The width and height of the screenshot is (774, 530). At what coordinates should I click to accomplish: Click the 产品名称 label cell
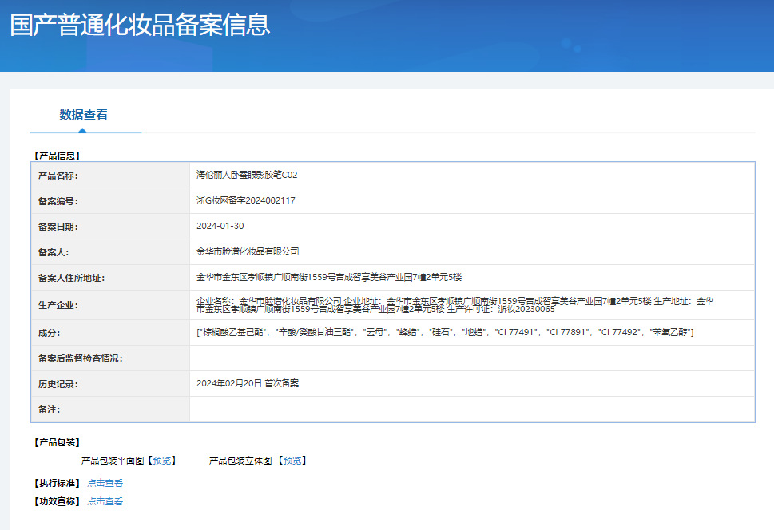coord(110,175)
